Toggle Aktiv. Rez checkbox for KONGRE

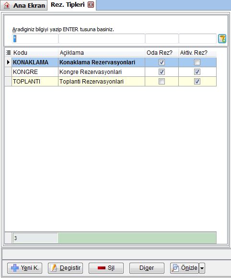point(197,72)
